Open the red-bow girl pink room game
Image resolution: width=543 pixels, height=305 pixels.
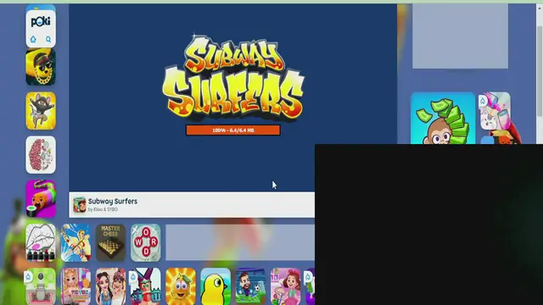coord(285,286)
